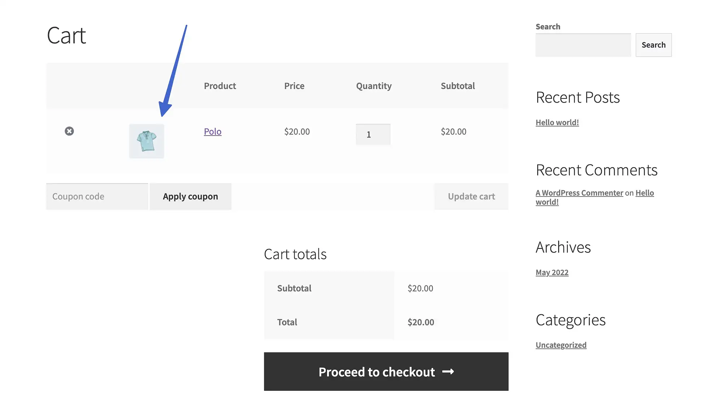Click the Proceed to checkout button
Screen dimensions: 722x412
(386, 371)
